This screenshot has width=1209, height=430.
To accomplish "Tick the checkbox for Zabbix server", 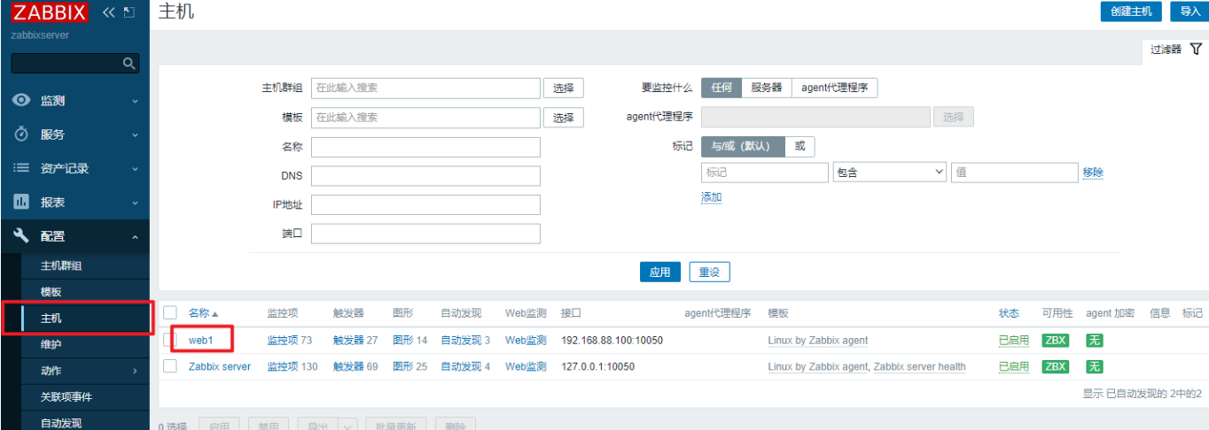I will (170, 366).
